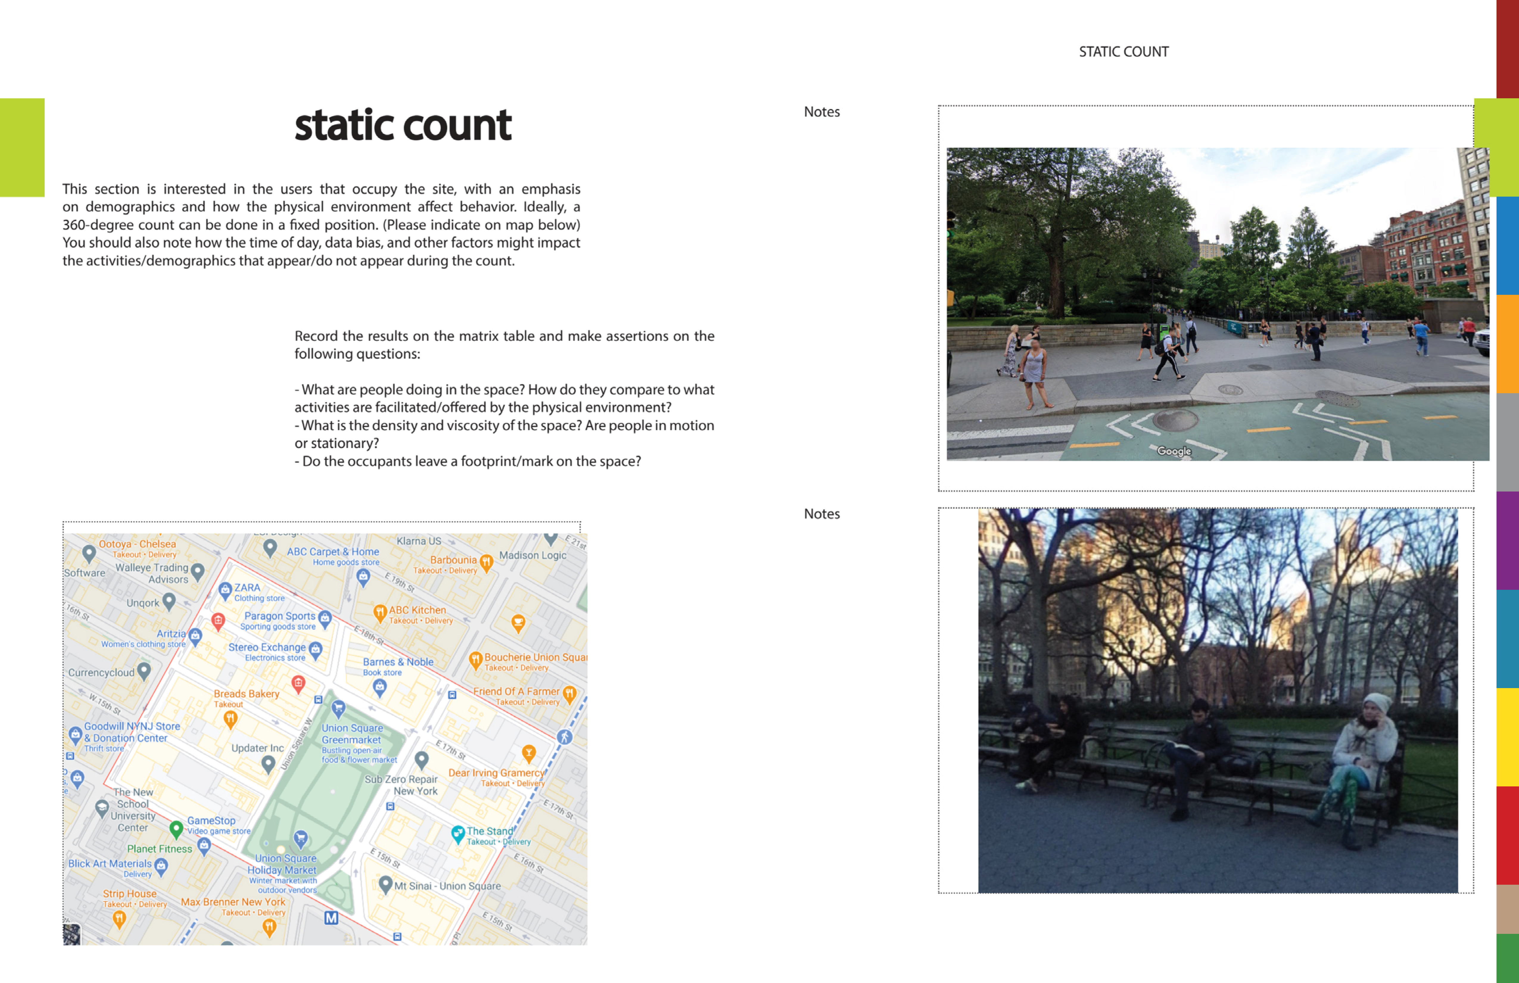
Task: Select the Paragon Sports shopping pin
Action: click(x=325, y=618)
